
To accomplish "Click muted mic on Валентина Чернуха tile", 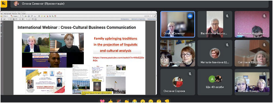I will coord(227,16).
